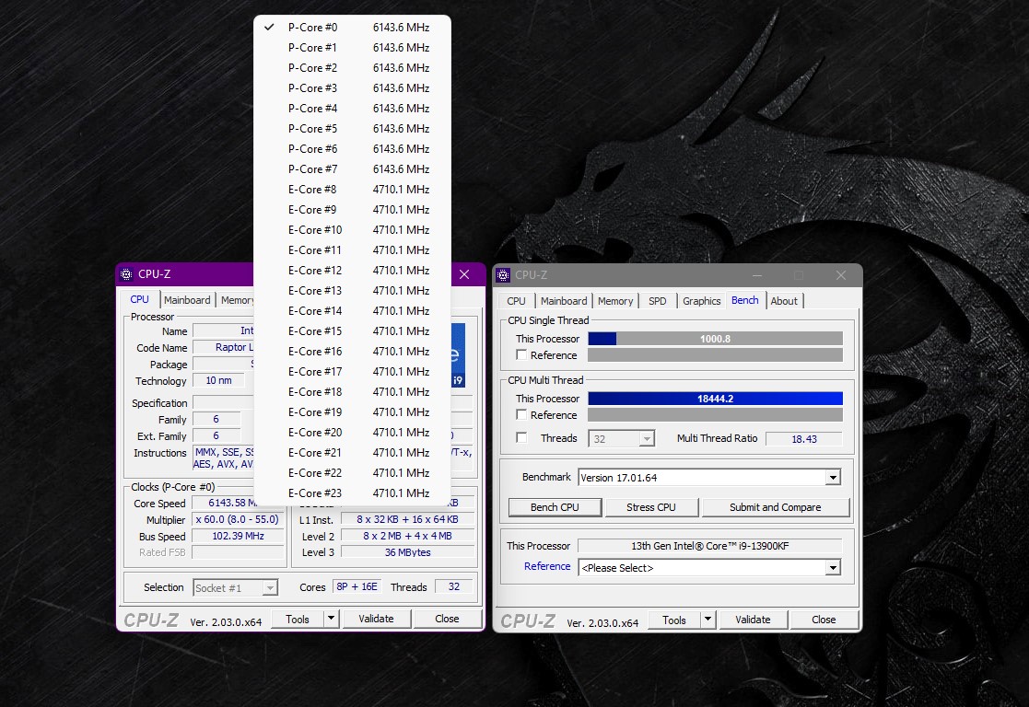Close the purple CPU-Z window
The image size is (1029, 707).
coord(464,274)
